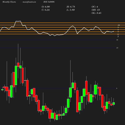
Task: Click the last green candlestick on the right
Action: coord(113,103)
